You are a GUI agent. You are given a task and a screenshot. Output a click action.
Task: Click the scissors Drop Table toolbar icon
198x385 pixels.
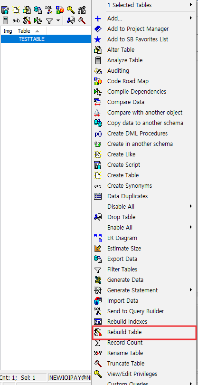[x=71, y=20]
